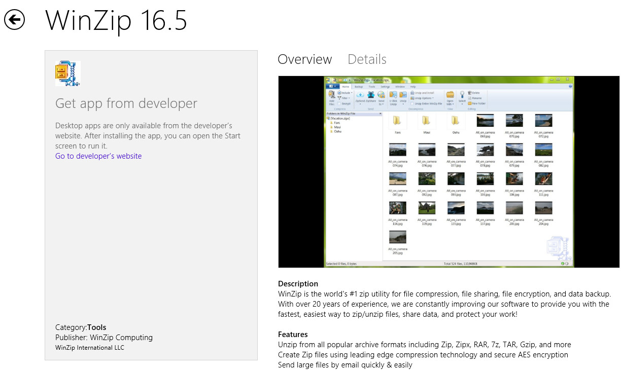Click the back arrow button
Image resolution: width=621 pixels, height=370 pixels.
[15, 20]
